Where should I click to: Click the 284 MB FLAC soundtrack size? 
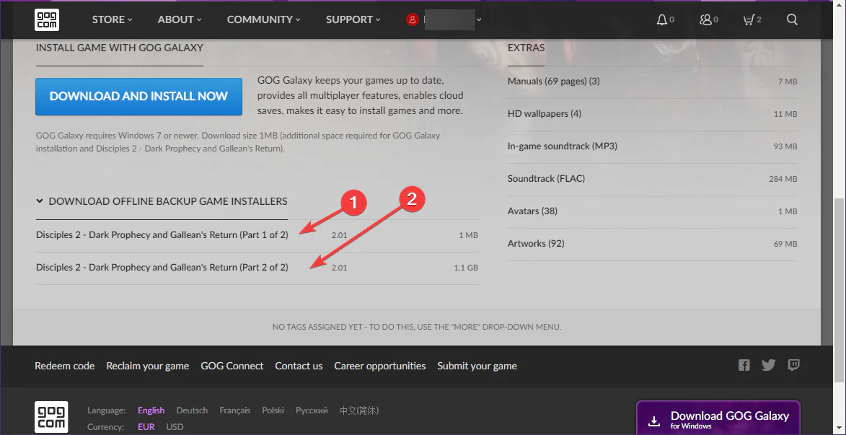tap(783, 179)
